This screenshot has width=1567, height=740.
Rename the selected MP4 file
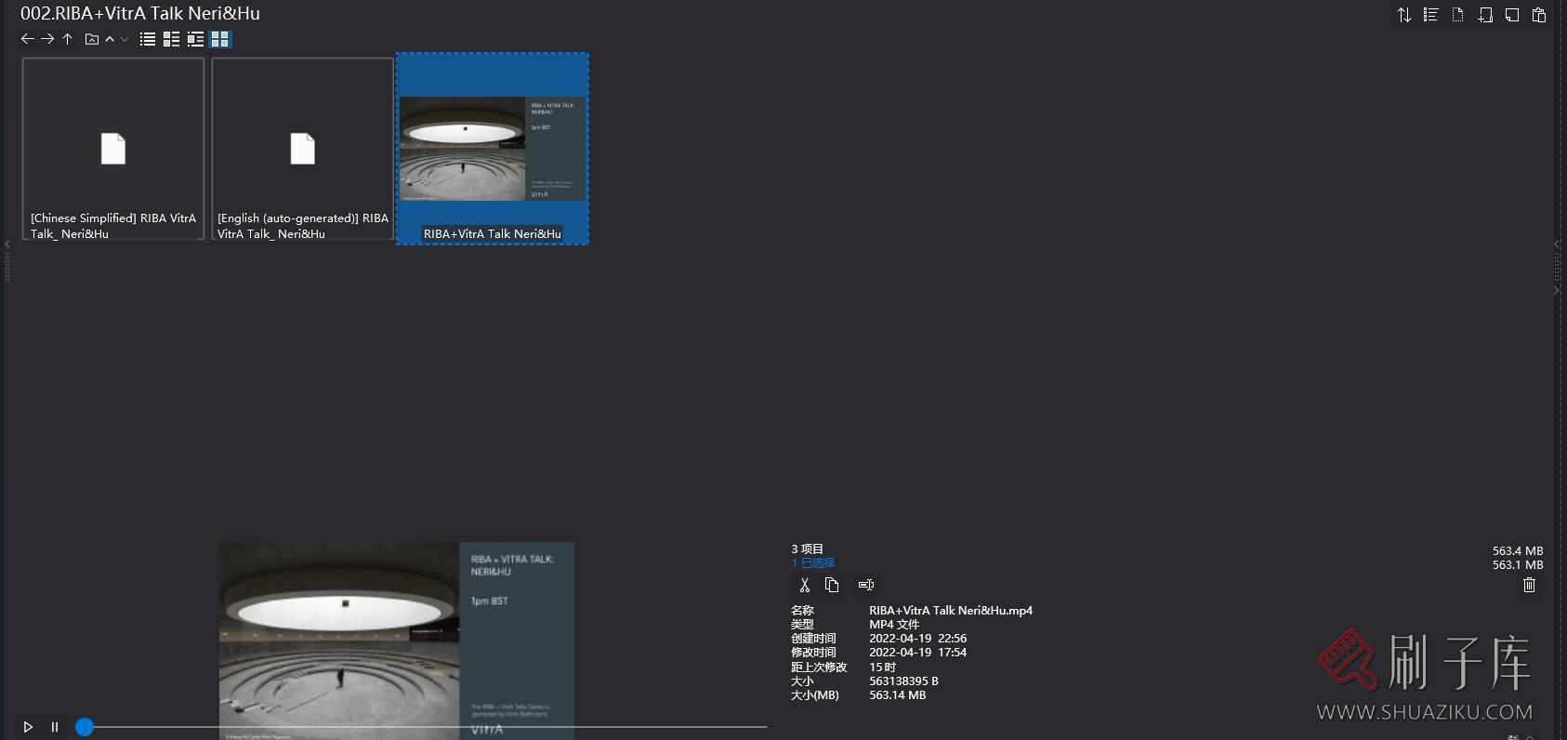[x=866, y=585]
